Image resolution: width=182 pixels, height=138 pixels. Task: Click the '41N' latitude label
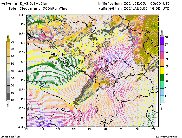pos(23,99)
